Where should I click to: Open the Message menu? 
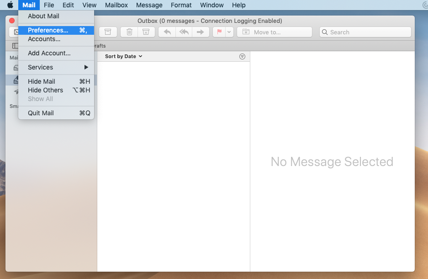click(x=149, y=5)
